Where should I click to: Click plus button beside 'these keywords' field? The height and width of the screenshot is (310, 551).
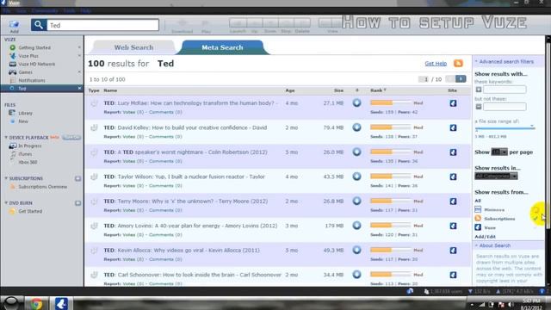479,90
